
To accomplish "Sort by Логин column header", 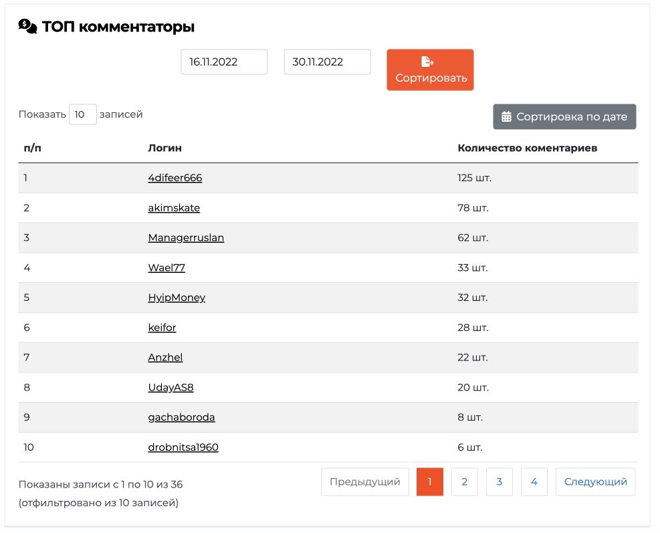I will 165,148.
